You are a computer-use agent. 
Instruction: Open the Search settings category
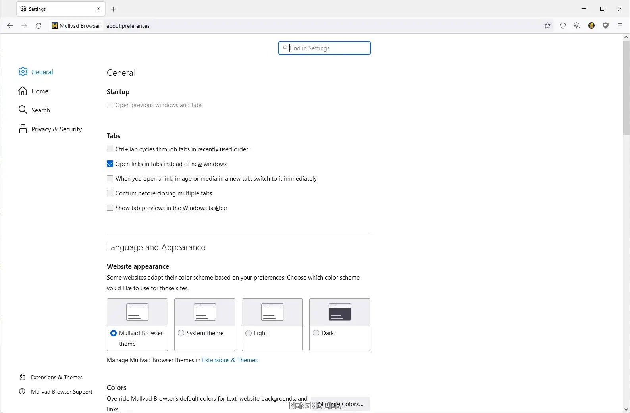click(34, 110)
